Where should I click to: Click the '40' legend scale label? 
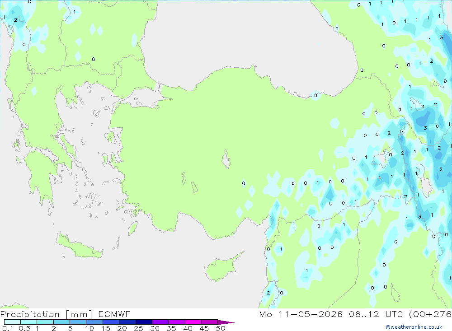coord(188,328)
